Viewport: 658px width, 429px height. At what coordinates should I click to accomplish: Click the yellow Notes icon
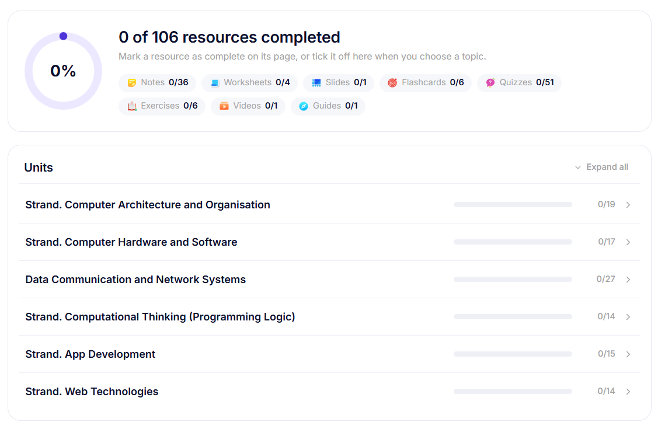[132, 83]
